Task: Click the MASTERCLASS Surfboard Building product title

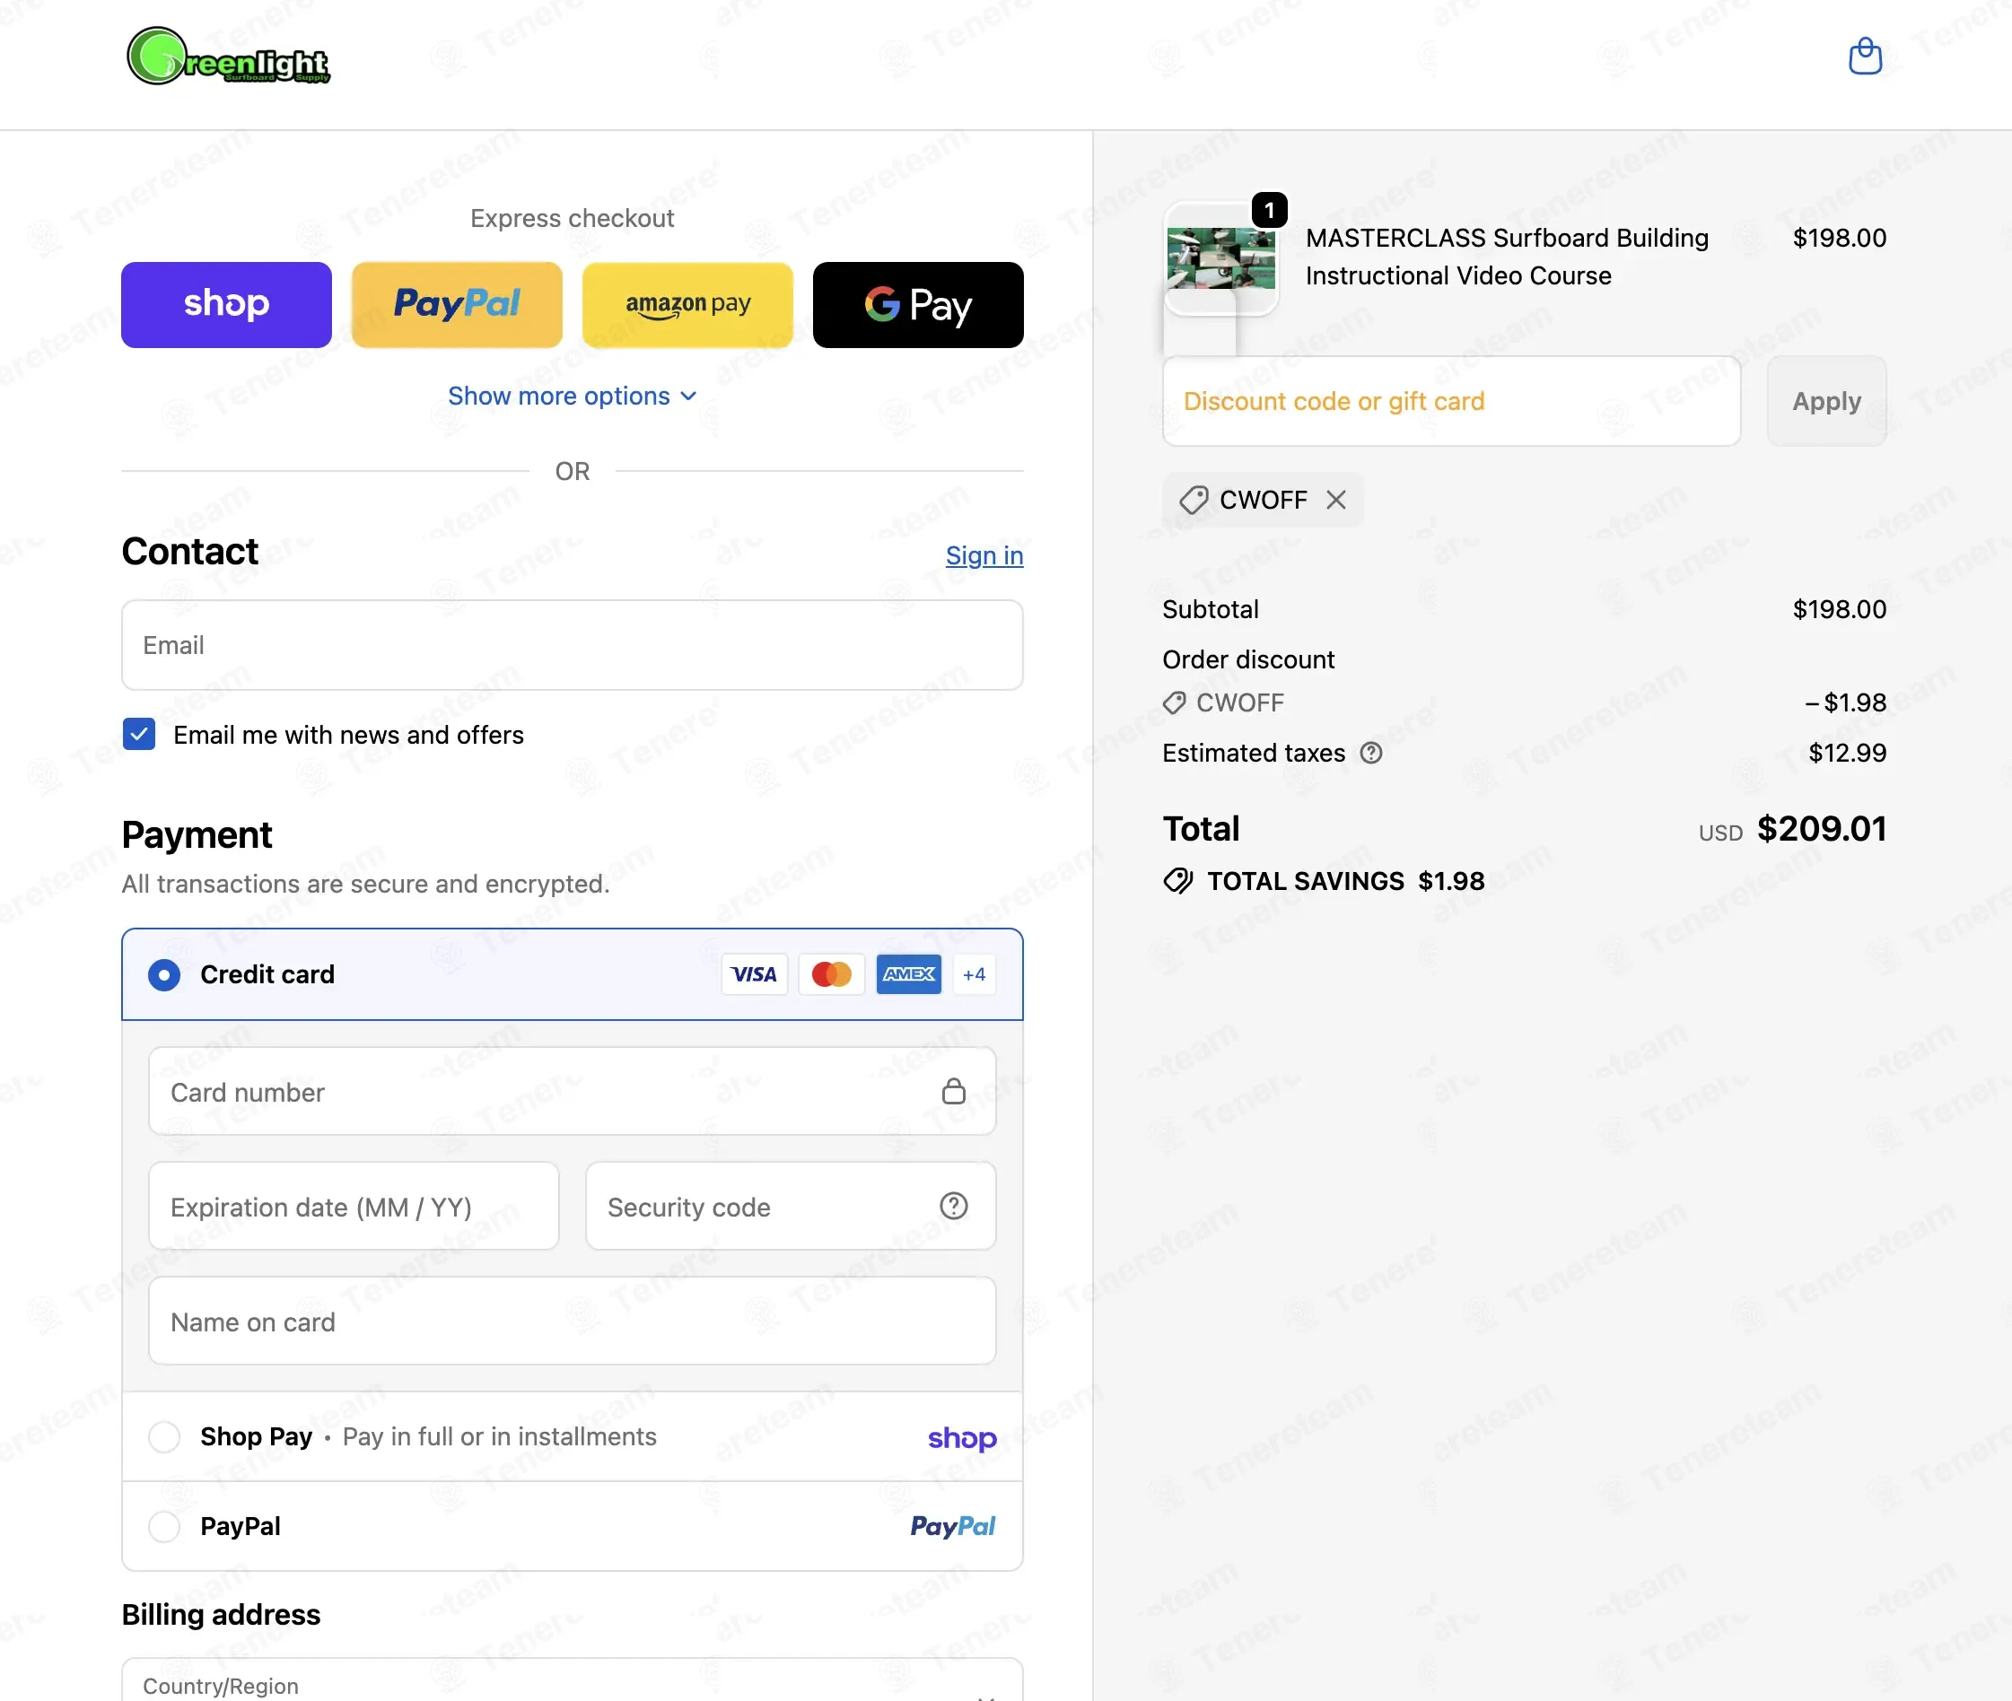Action: coord(1507,257)
